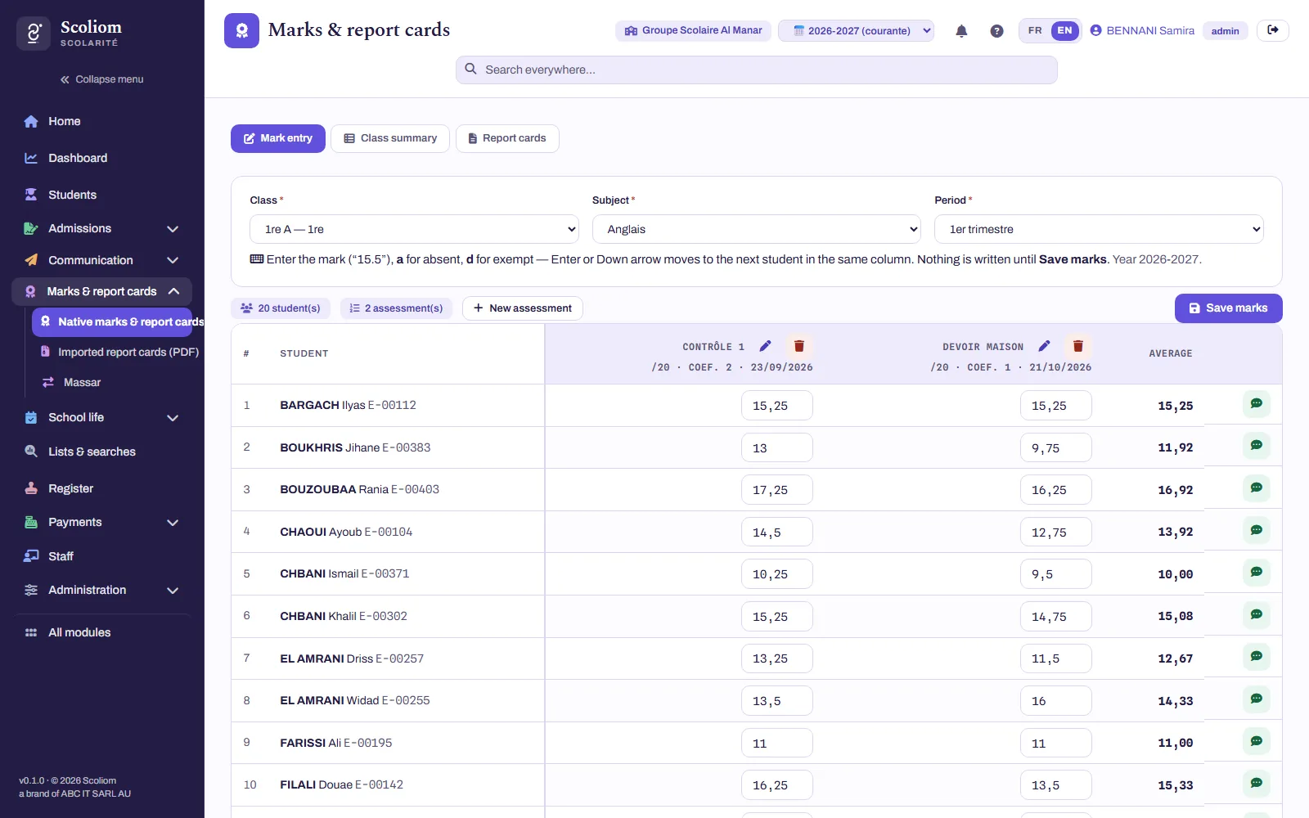The height and width of the screenshot is (818, 1309).
Task: Click the Save marks button
Action: (1228, 308)
